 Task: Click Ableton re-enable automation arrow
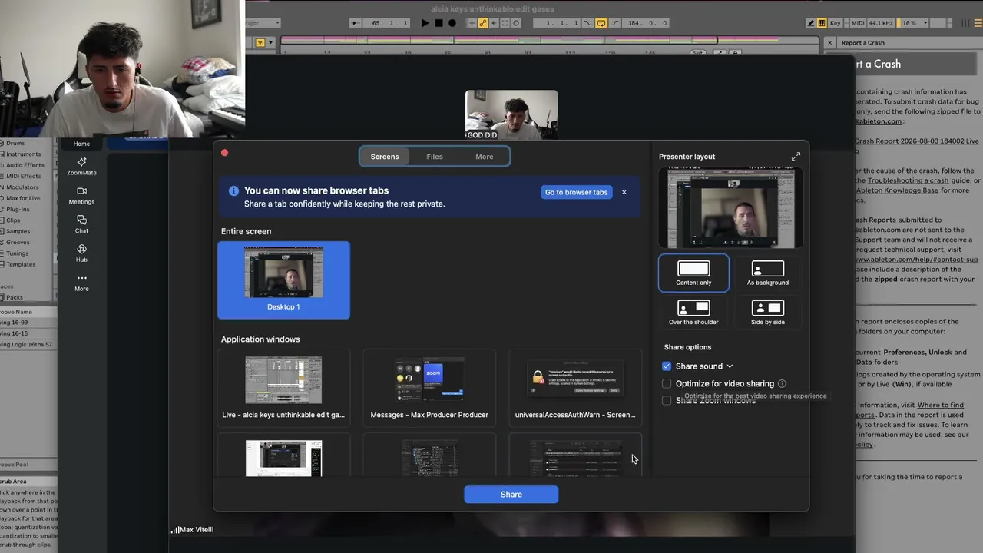coord(494,23)
